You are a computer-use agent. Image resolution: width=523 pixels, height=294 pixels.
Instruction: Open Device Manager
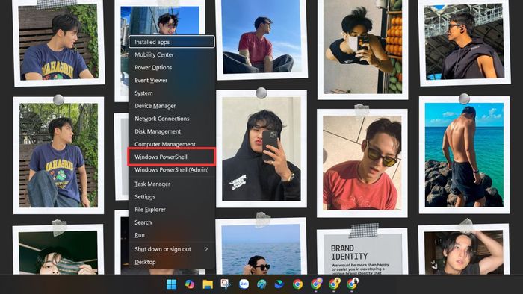point(171,106)
